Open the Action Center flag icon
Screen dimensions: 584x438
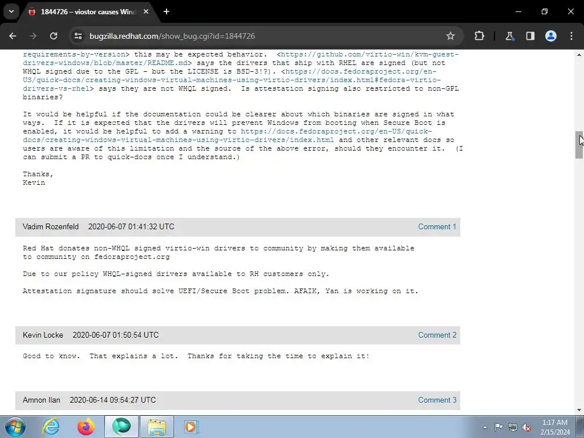click(498, 427)
